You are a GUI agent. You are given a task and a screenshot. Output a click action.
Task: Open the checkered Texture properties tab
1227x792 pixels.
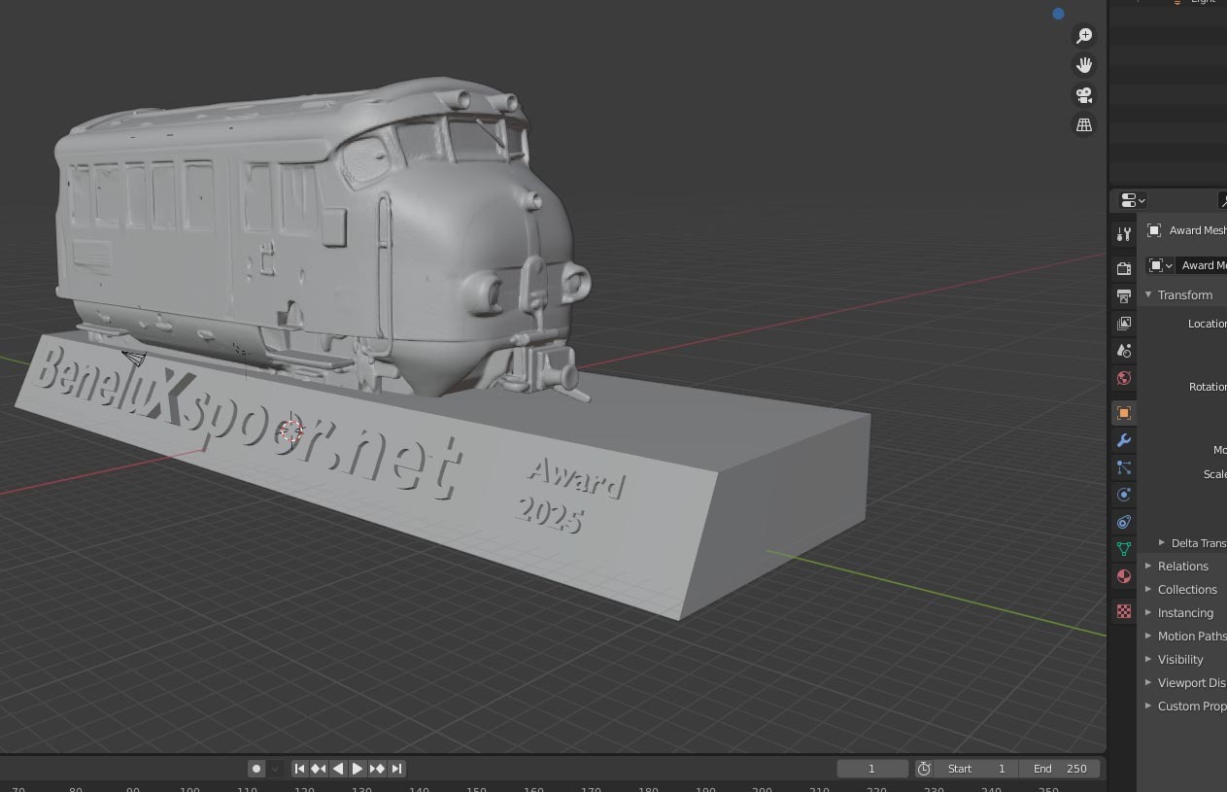coord(1124,611)
